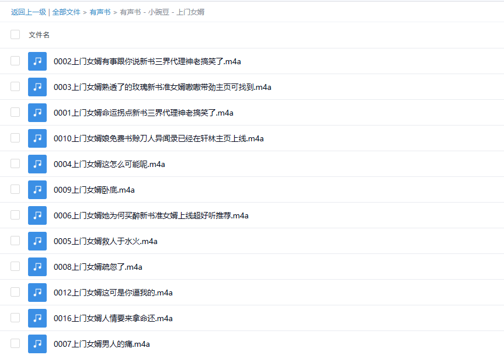Viewport: 504px width, 355px height.
Task: Check the select-all checkbox in the header
Action: coord(15,34)
